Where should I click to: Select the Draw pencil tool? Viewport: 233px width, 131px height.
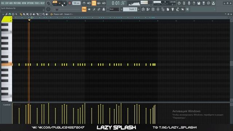pyautogui.click(x=21, y=14)
